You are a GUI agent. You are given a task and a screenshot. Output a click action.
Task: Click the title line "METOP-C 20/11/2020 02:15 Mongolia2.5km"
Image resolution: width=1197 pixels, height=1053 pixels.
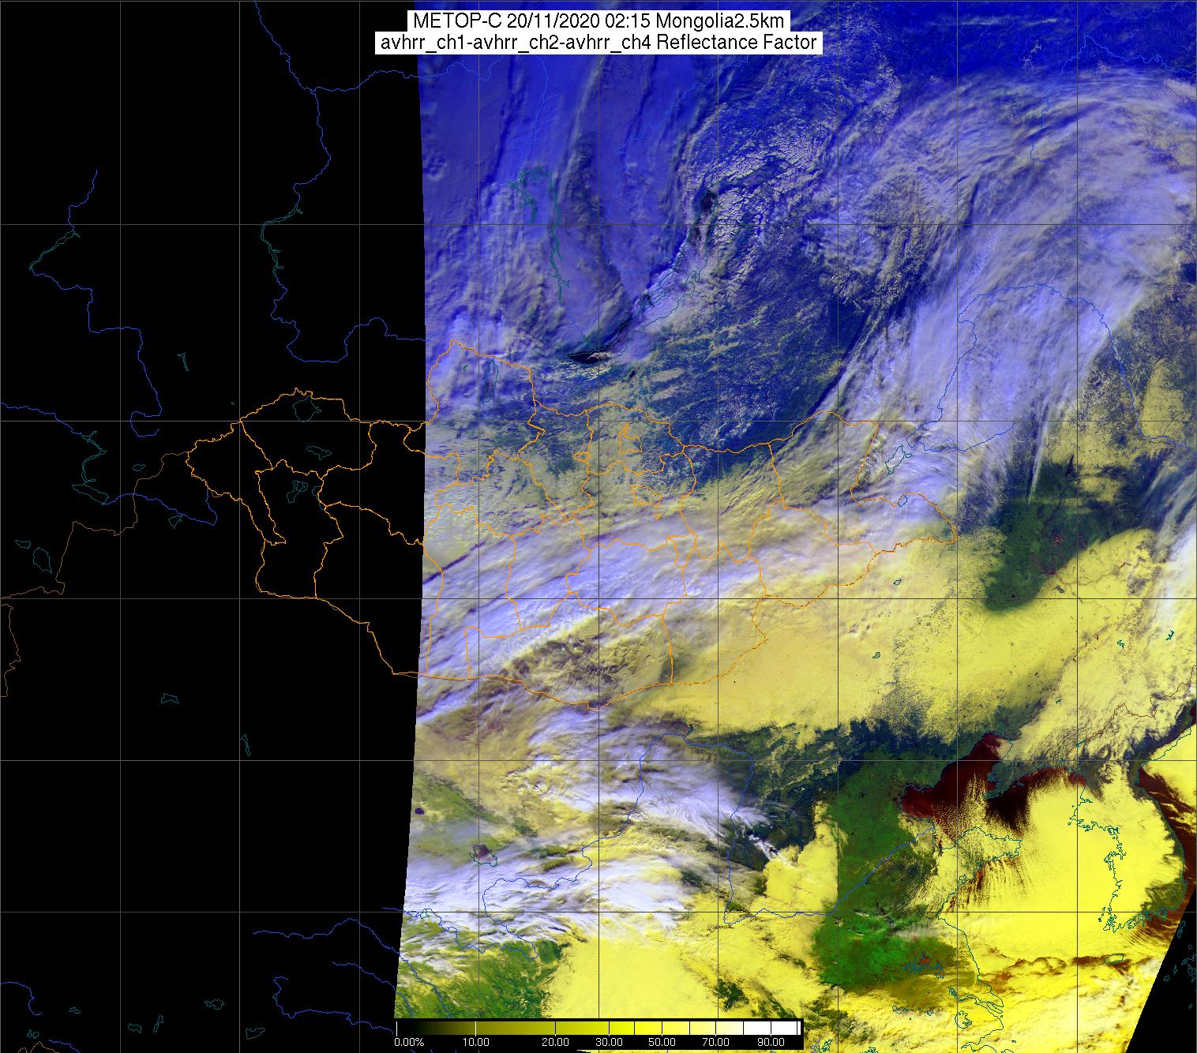[x=598, y=21]
